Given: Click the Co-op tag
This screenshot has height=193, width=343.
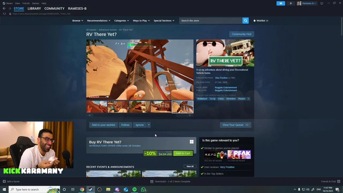Looking at the screenshot, I should point(212,99).
